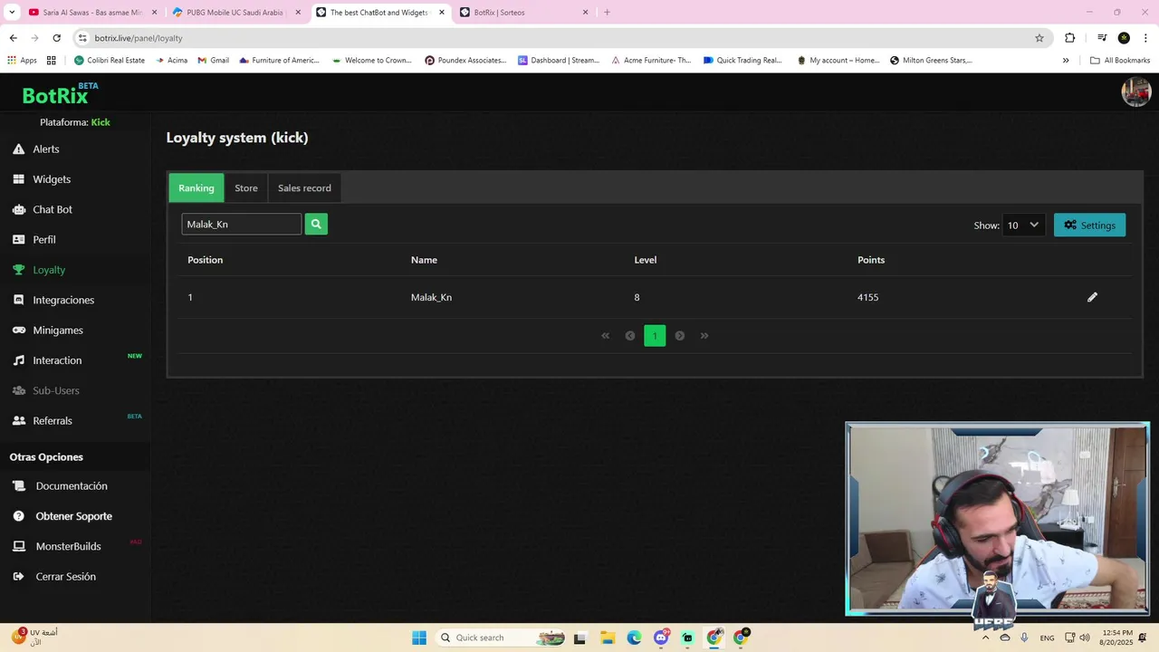The image size is (1159, 652).
Task: Bookmark this page with star icon
Action: click(x=1039, y=38)
